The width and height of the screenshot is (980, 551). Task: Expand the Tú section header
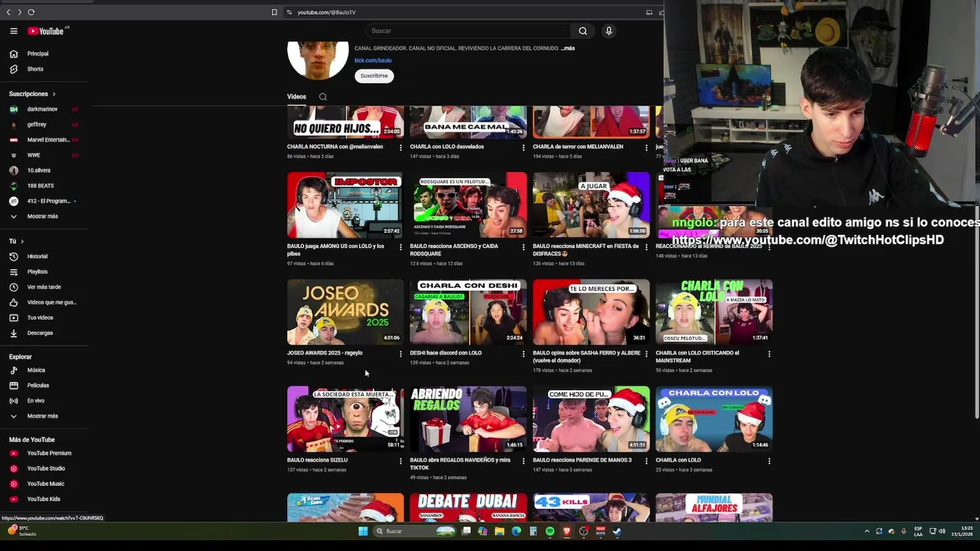(x=16, y=241)
